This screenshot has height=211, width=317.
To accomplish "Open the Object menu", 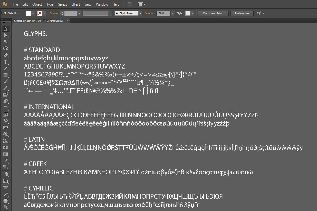I will click(x=37, y=4).
